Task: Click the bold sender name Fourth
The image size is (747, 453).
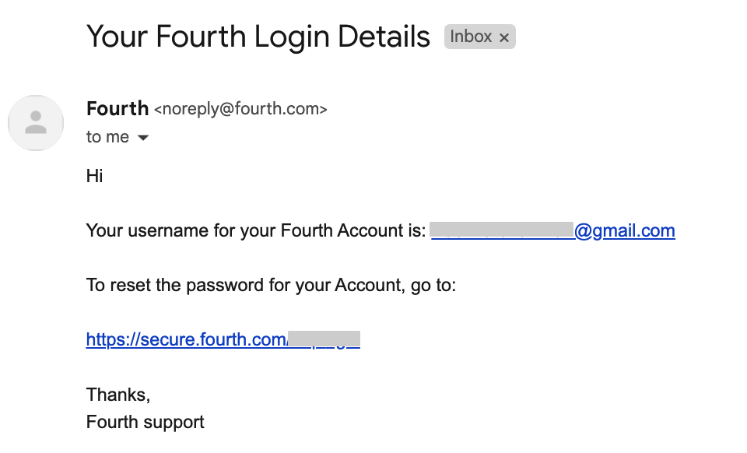Action: click(117, 109)
